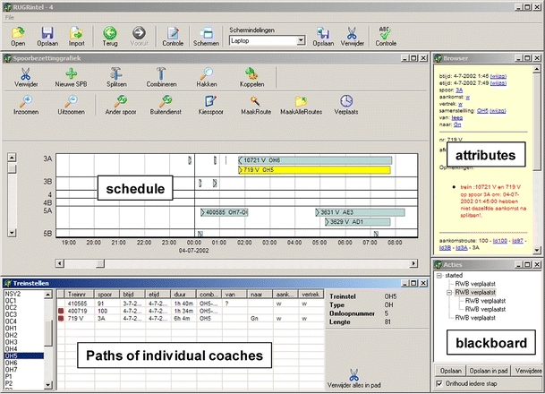Open the OH5 samenstelling link
The width and height of the screenshot is (545, 394).
click(482, 110)
